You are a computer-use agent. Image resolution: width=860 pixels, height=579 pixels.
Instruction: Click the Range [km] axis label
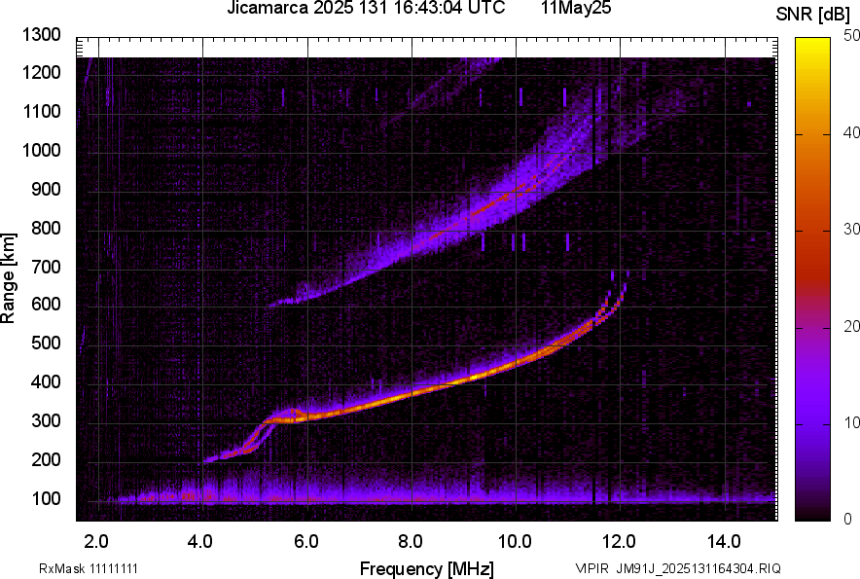click(8, 278)
